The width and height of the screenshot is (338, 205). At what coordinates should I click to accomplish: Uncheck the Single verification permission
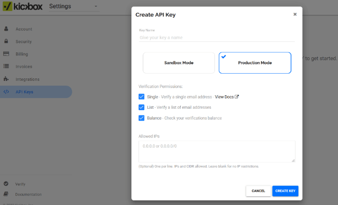point(141,97)
